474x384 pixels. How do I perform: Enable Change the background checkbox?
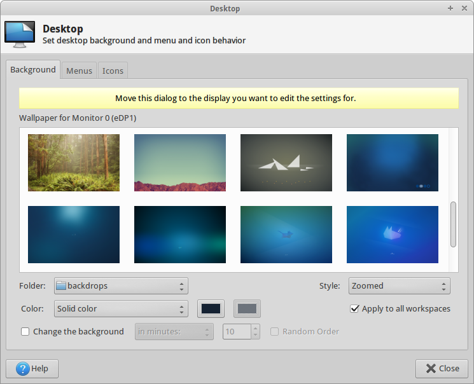click(25, 331)
